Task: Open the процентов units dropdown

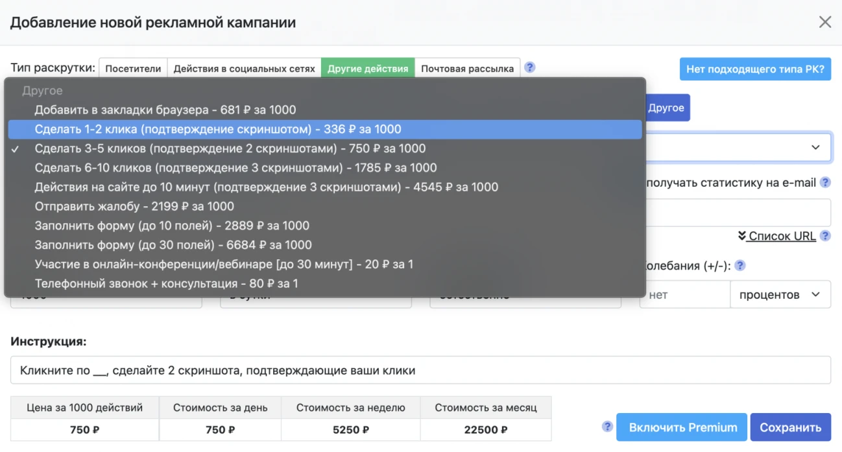Action: (780, 295)
